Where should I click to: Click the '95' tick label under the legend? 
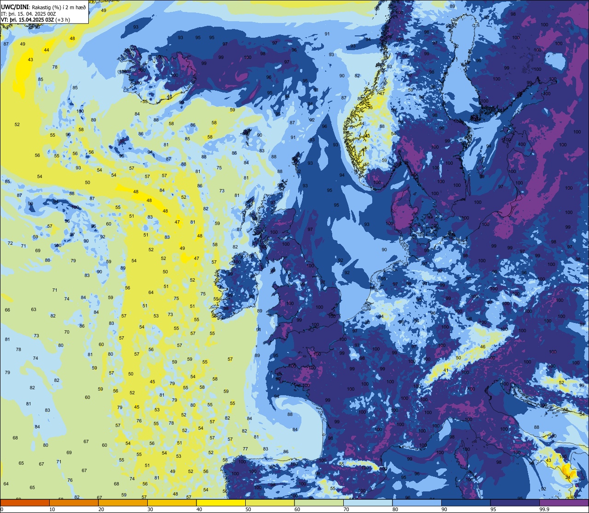point(493,509)
